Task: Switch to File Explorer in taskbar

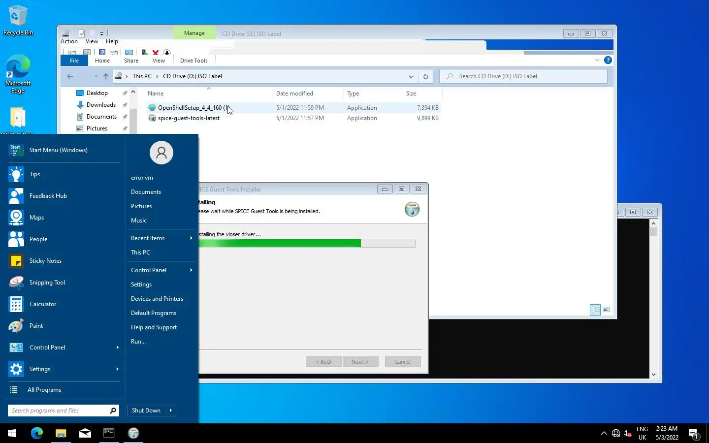Action: pyautogui.click(x=61, y=433)
